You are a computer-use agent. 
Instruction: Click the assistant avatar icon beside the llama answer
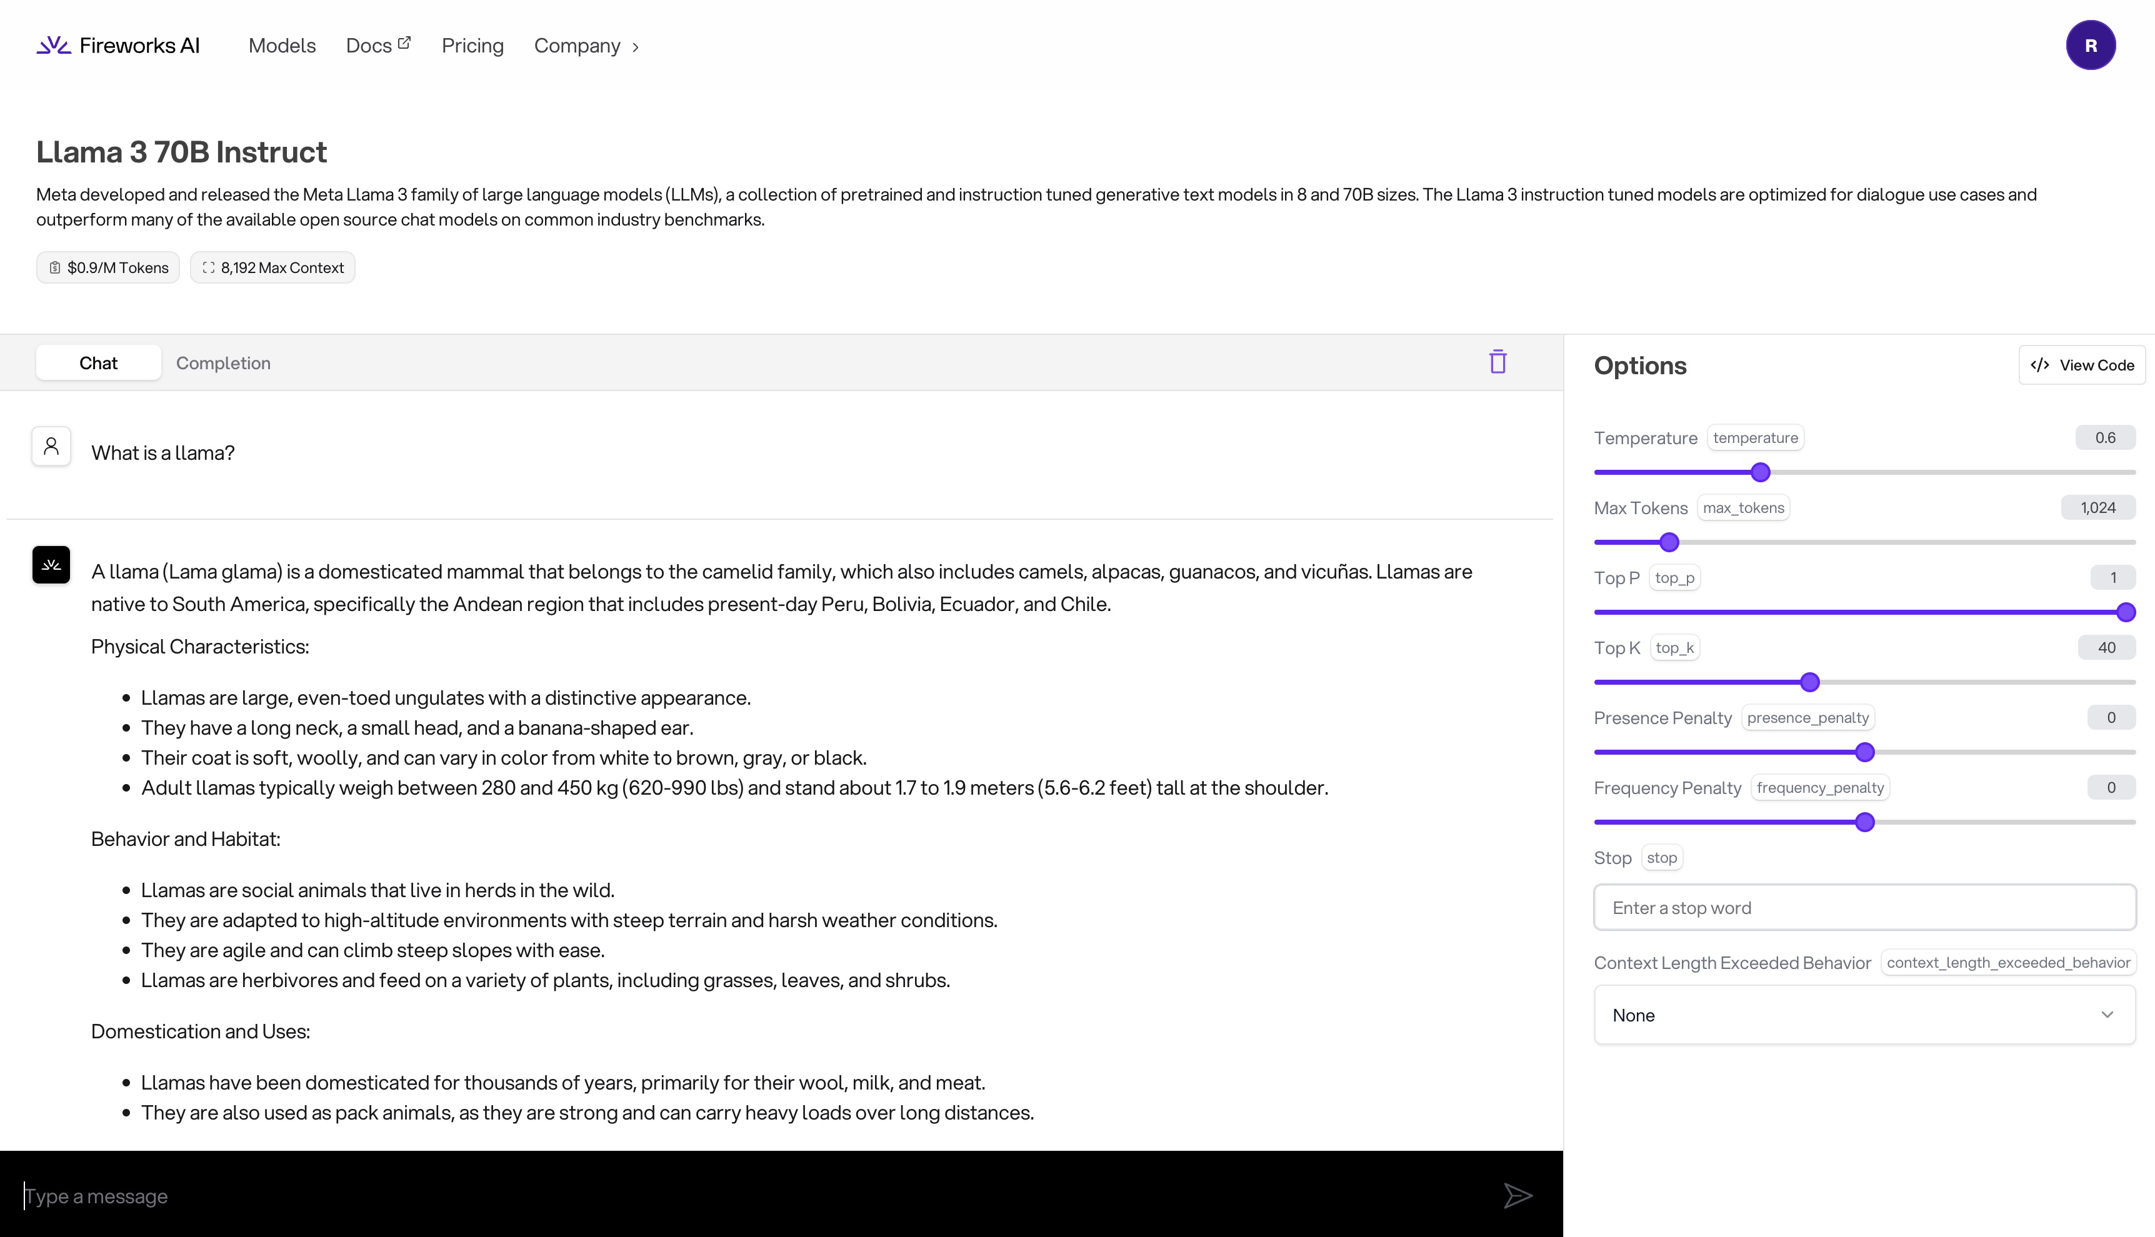tap(51, 565)
